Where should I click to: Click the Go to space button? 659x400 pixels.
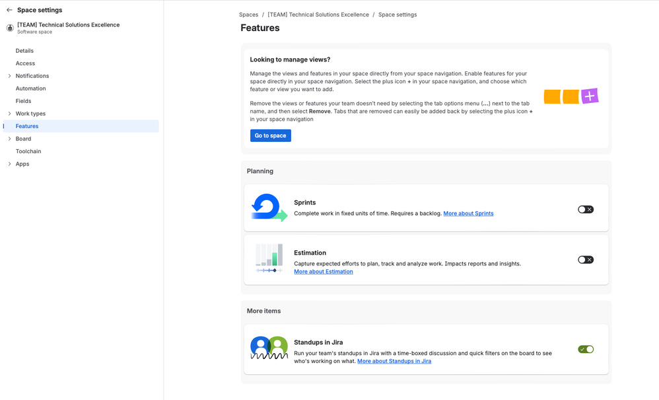point(271,136)
